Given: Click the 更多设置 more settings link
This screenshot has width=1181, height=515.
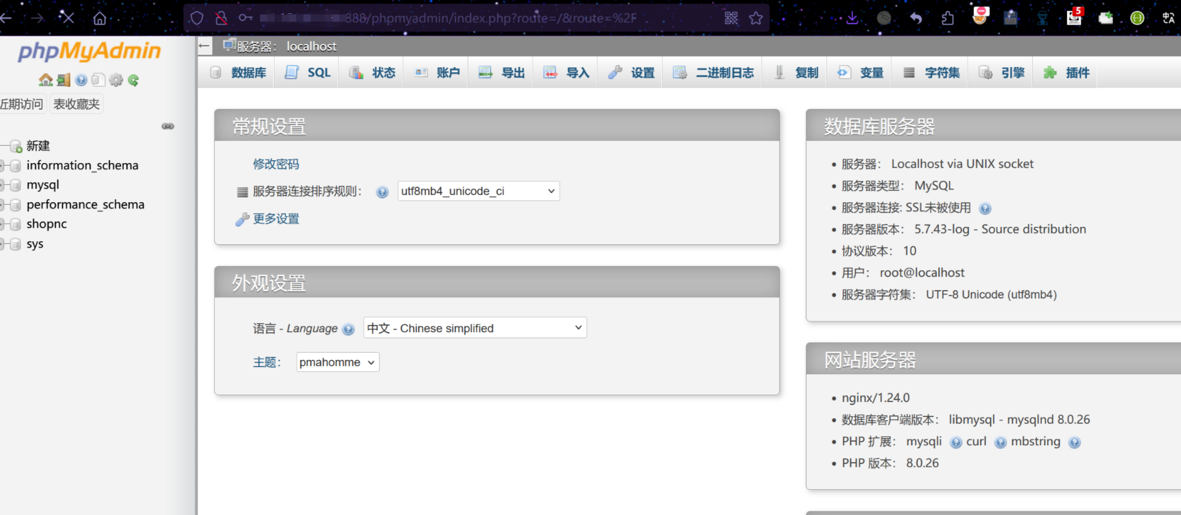Looking at the screenshot, I should pyautogui.click(x=276, y=219).
